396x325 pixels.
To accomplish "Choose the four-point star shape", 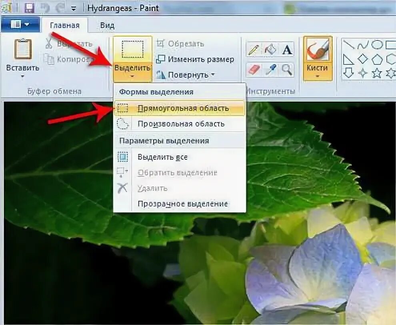I will 363,73.
